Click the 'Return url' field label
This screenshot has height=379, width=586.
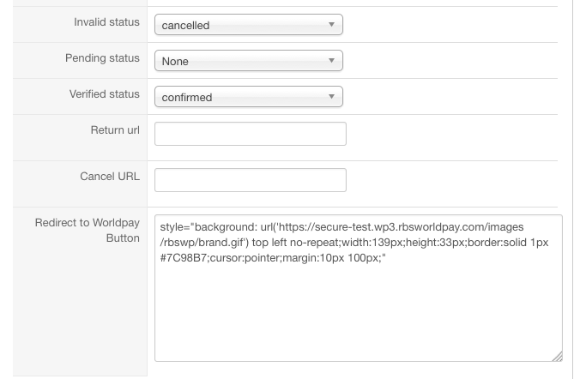[115, 130]
